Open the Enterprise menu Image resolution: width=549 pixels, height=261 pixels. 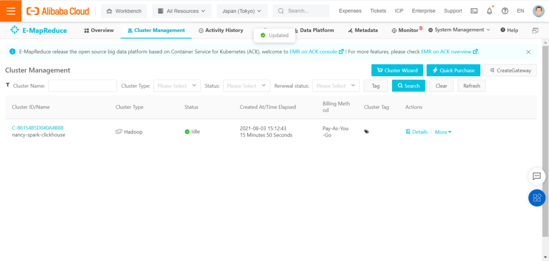click(x=424, y=11)
